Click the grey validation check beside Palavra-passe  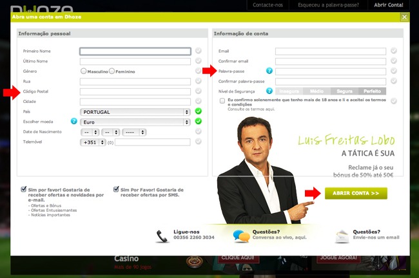394,71
